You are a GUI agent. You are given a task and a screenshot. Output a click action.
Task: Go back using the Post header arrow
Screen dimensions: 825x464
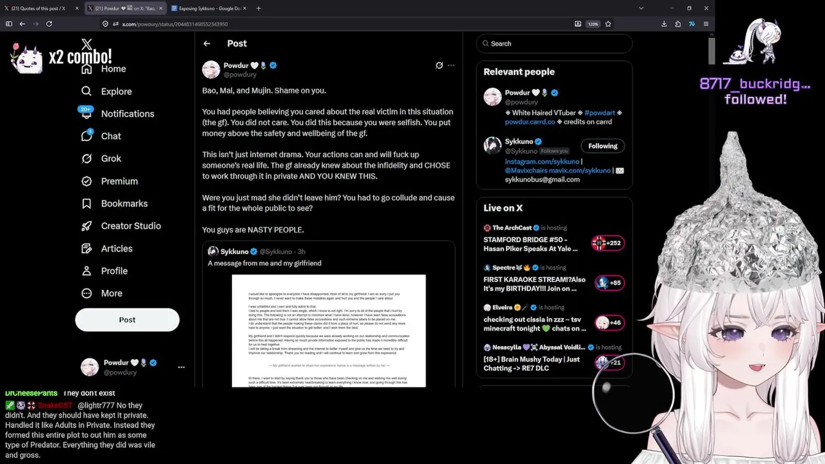(x=207, y=43)
